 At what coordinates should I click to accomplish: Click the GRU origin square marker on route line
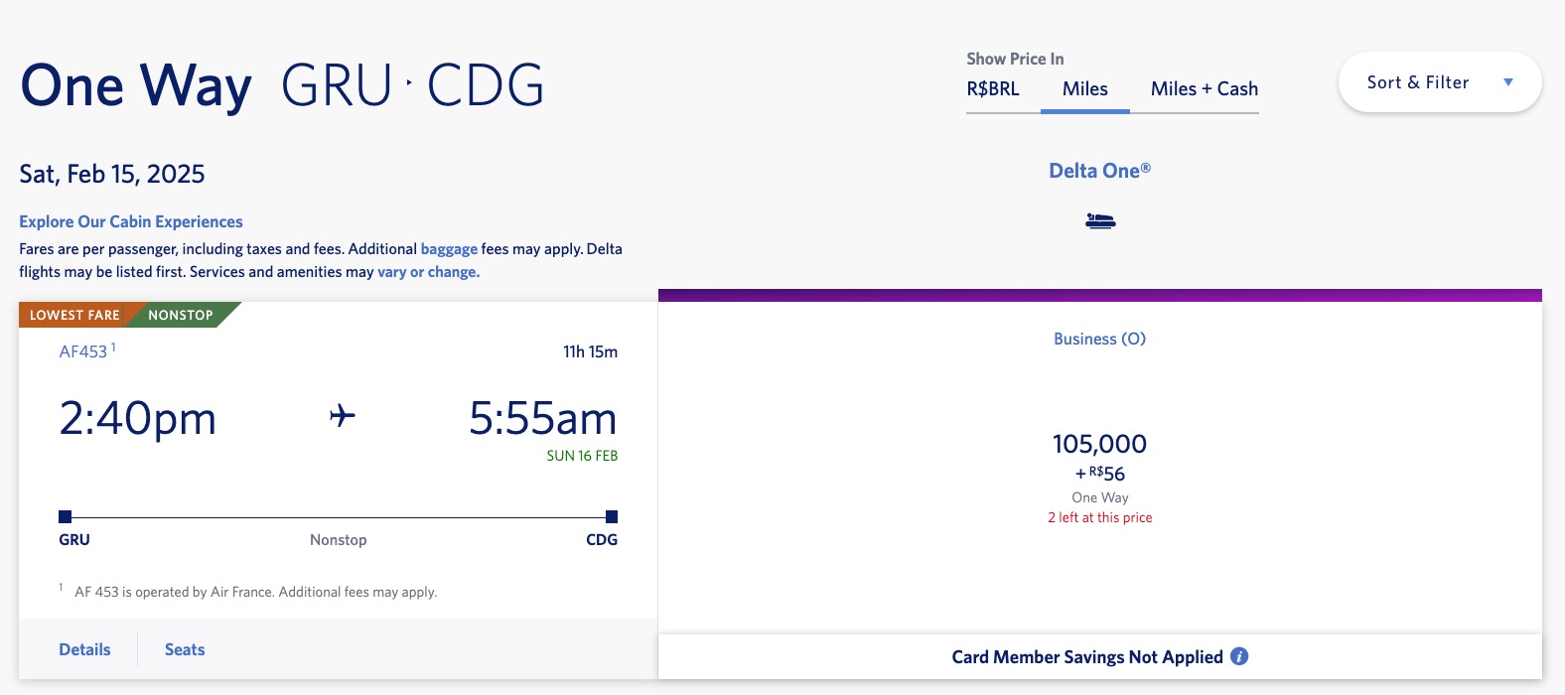pyautogui.click(x=66, y=516)
